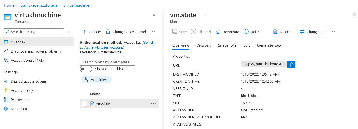The height and width of the screenshot is (129, 358).
Task: Click the Diagnose and solve problems wrench icon
Action: click(x=6, y=51)
